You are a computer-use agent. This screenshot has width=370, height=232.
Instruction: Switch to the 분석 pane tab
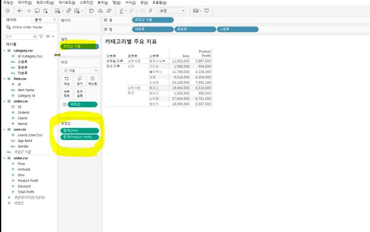click(38, 20)
